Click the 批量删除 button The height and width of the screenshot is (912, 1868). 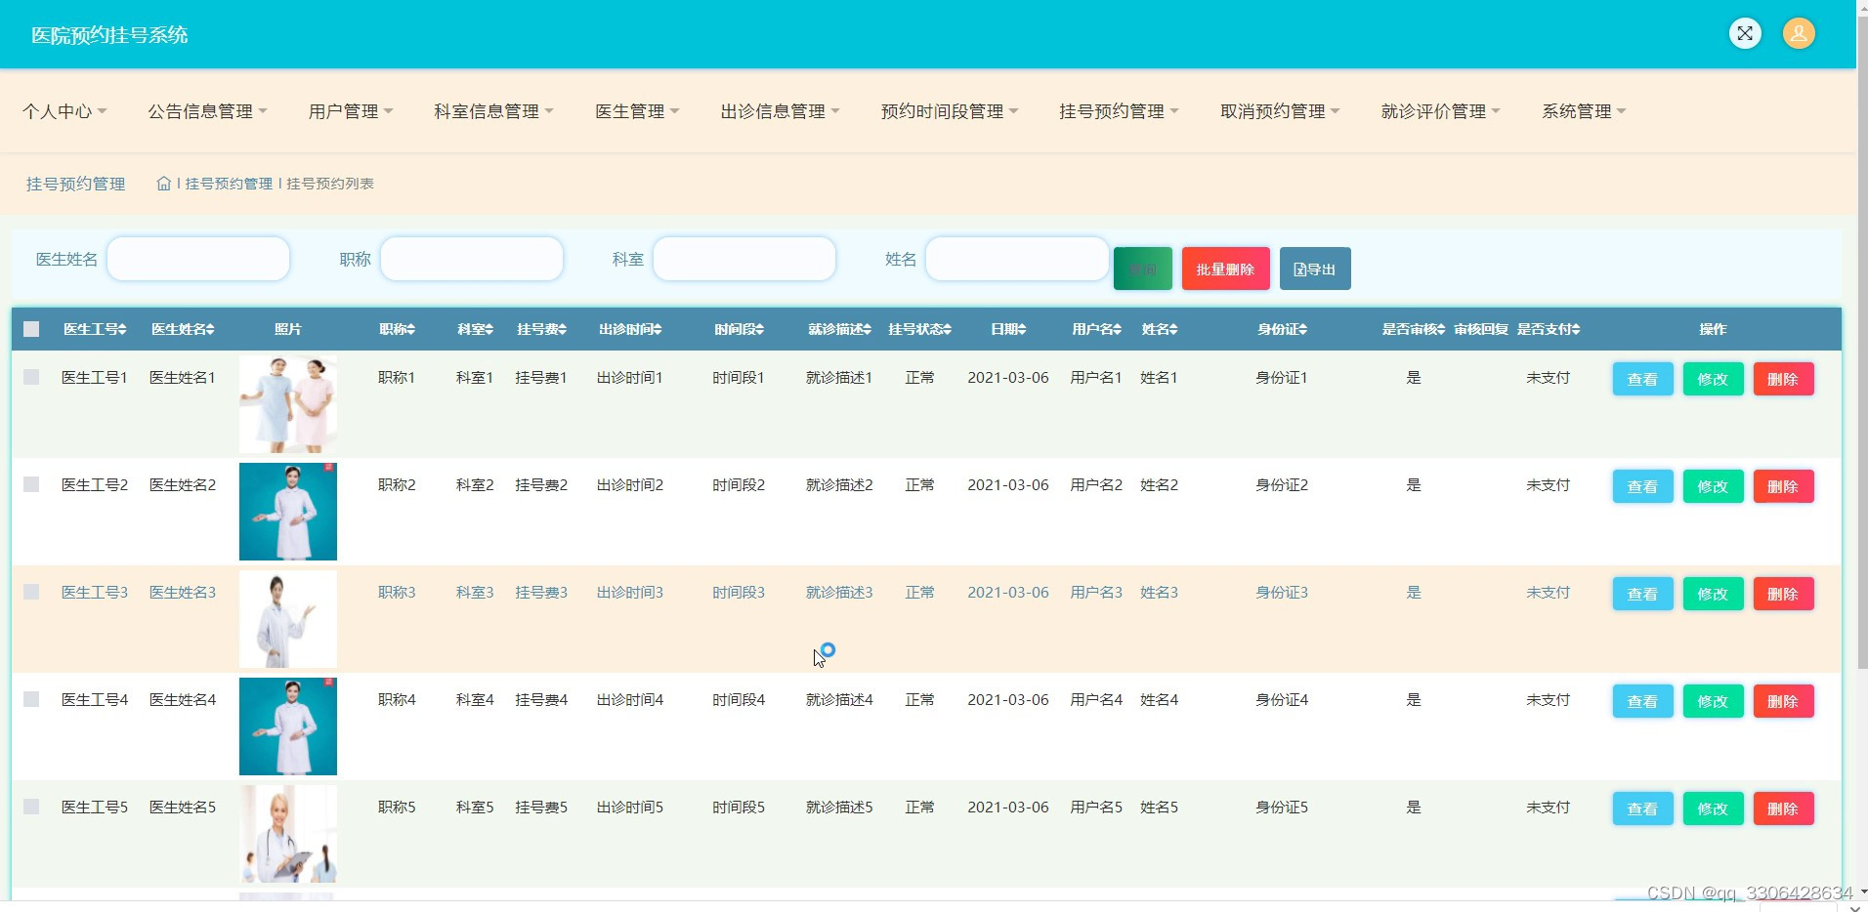coord(1226,269)
